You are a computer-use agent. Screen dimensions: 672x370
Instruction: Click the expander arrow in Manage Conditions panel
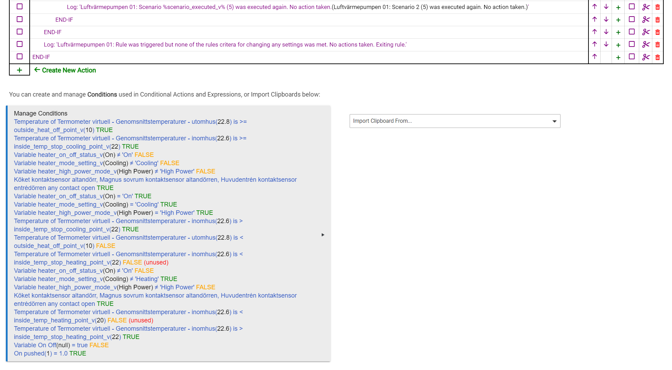click(323, 235)
